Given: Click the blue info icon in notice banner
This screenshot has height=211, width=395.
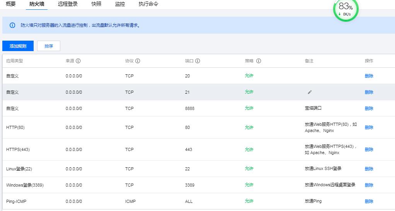Looking at the screenshot, I should tap(12, 25).
